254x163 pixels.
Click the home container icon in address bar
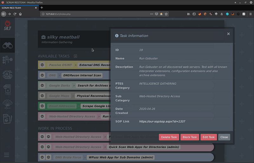[161, 14]
